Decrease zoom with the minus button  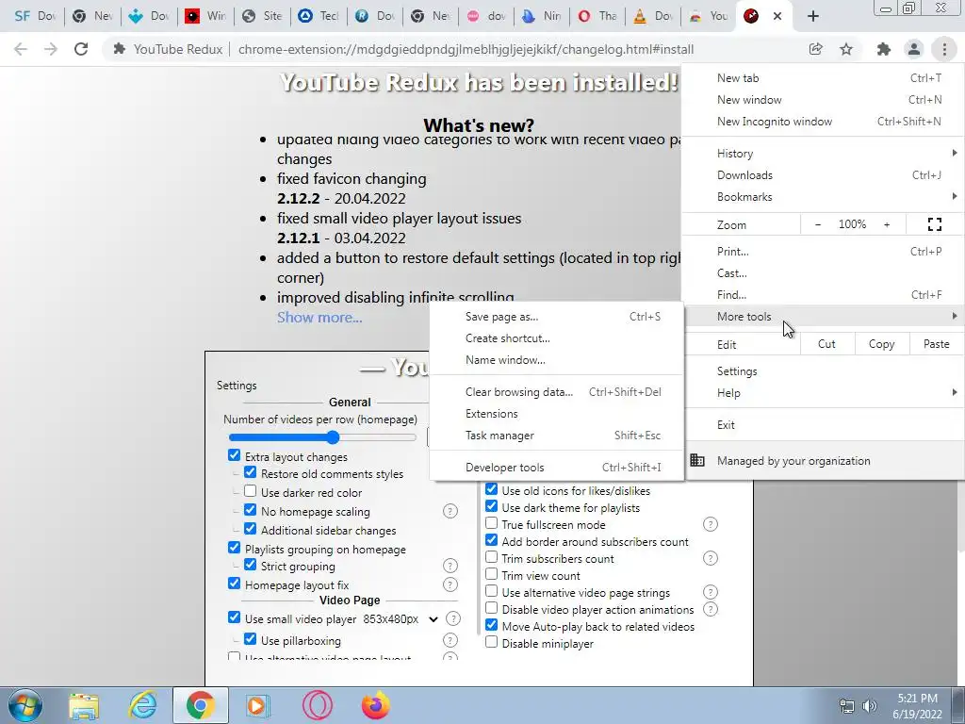pyautogui.click(x=818, y=224)
